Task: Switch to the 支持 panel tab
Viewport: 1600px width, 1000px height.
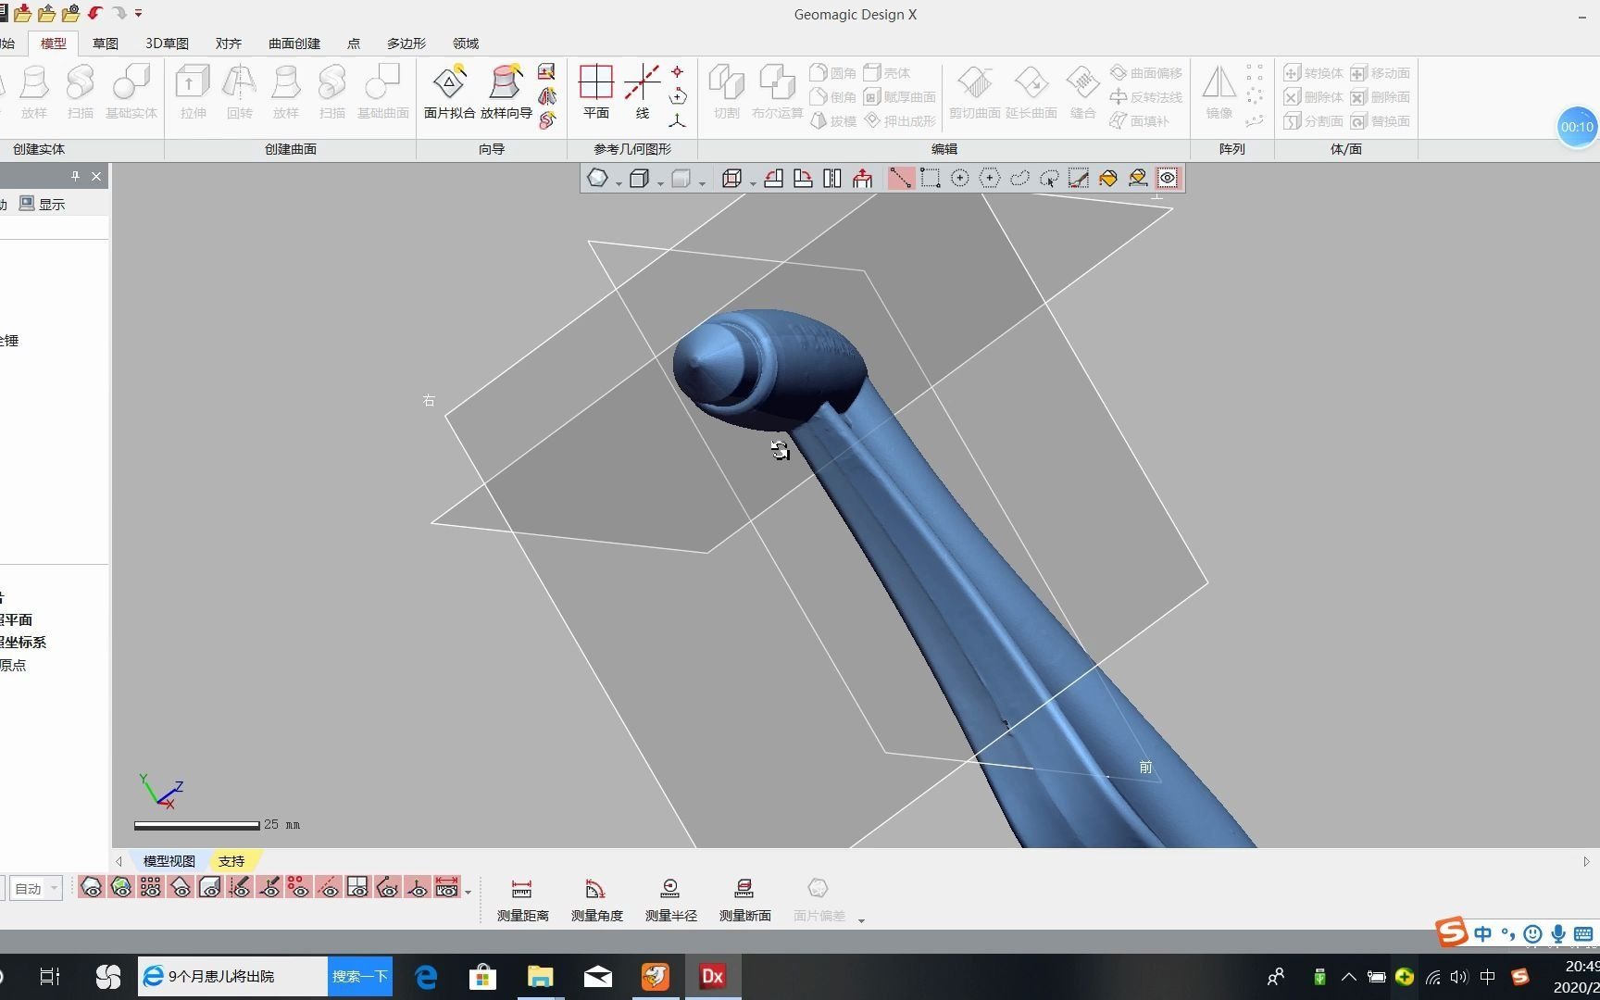Action: [x=231, y=861]
